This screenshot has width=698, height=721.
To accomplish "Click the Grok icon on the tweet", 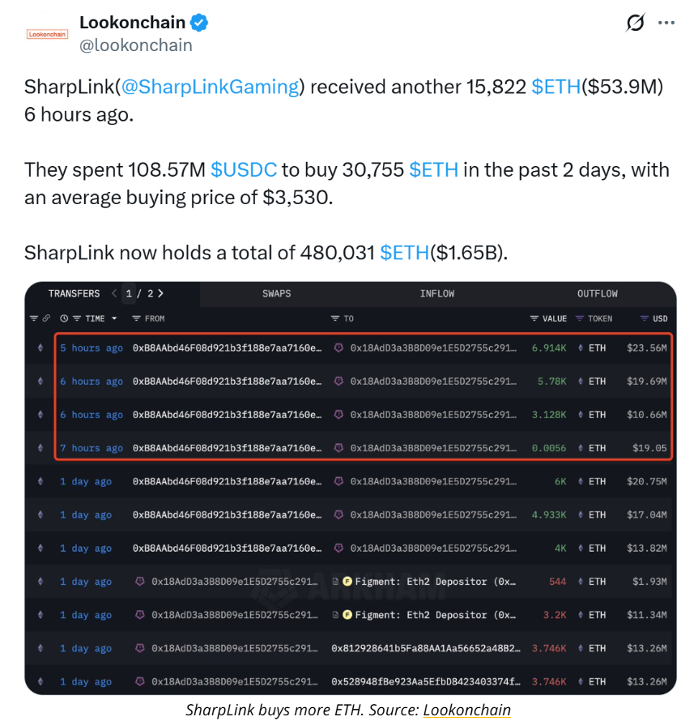I will 636,23.
